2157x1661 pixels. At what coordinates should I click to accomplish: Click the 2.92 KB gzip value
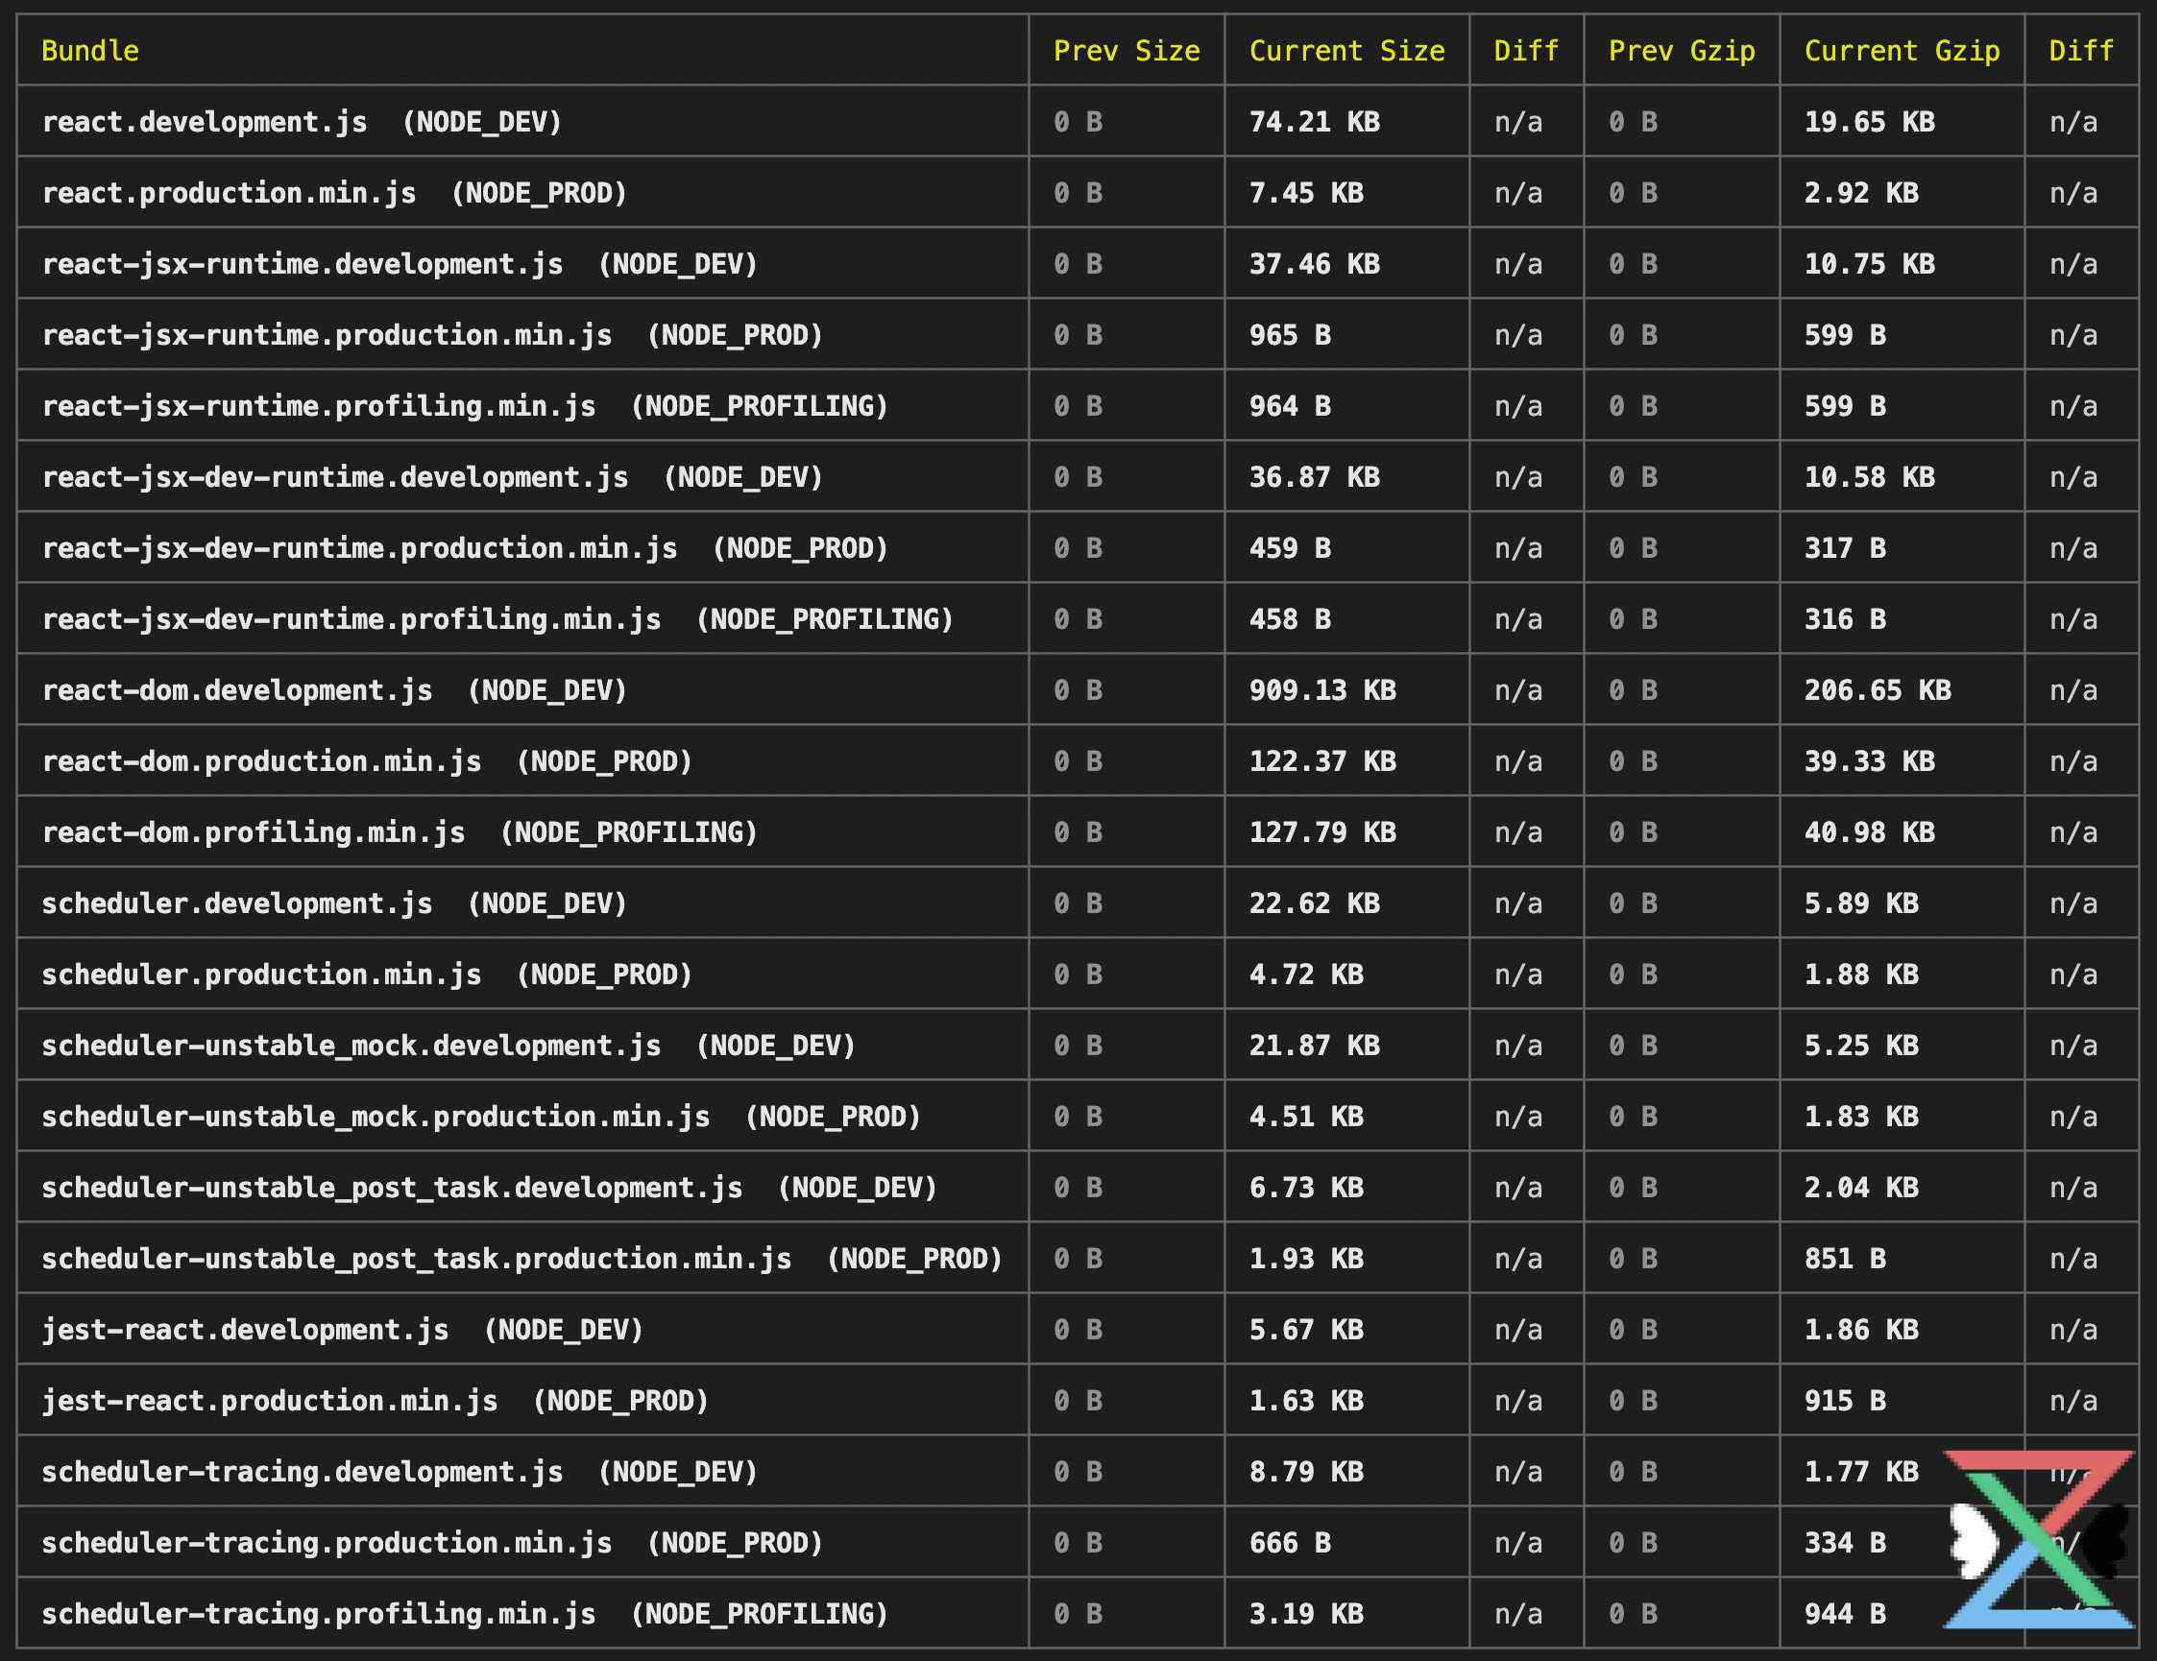(x=1862, y=193)
